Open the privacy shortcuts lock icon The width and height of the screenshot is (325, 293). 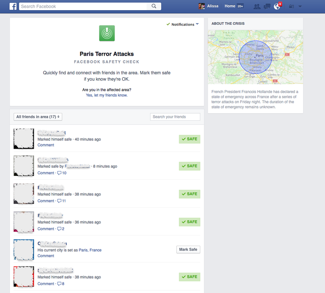point(291,7)
